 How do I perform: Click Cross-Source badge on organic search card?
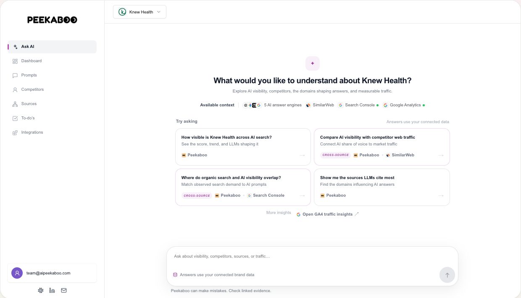coord(197,195)
